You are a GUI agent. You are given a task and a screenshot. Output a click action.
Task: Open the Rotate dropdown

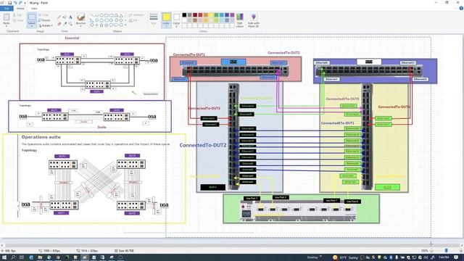click(x=46, y=25)
